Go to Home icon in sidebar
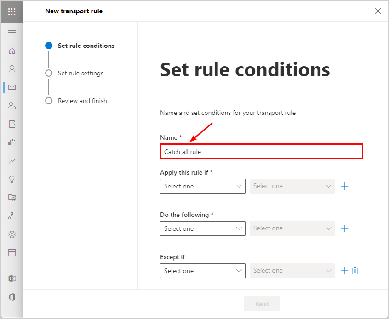 (12, 51)
